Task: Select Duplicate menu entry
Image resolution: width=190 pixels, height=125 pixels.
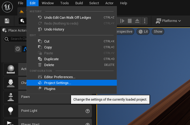Action: click(51, 59)
